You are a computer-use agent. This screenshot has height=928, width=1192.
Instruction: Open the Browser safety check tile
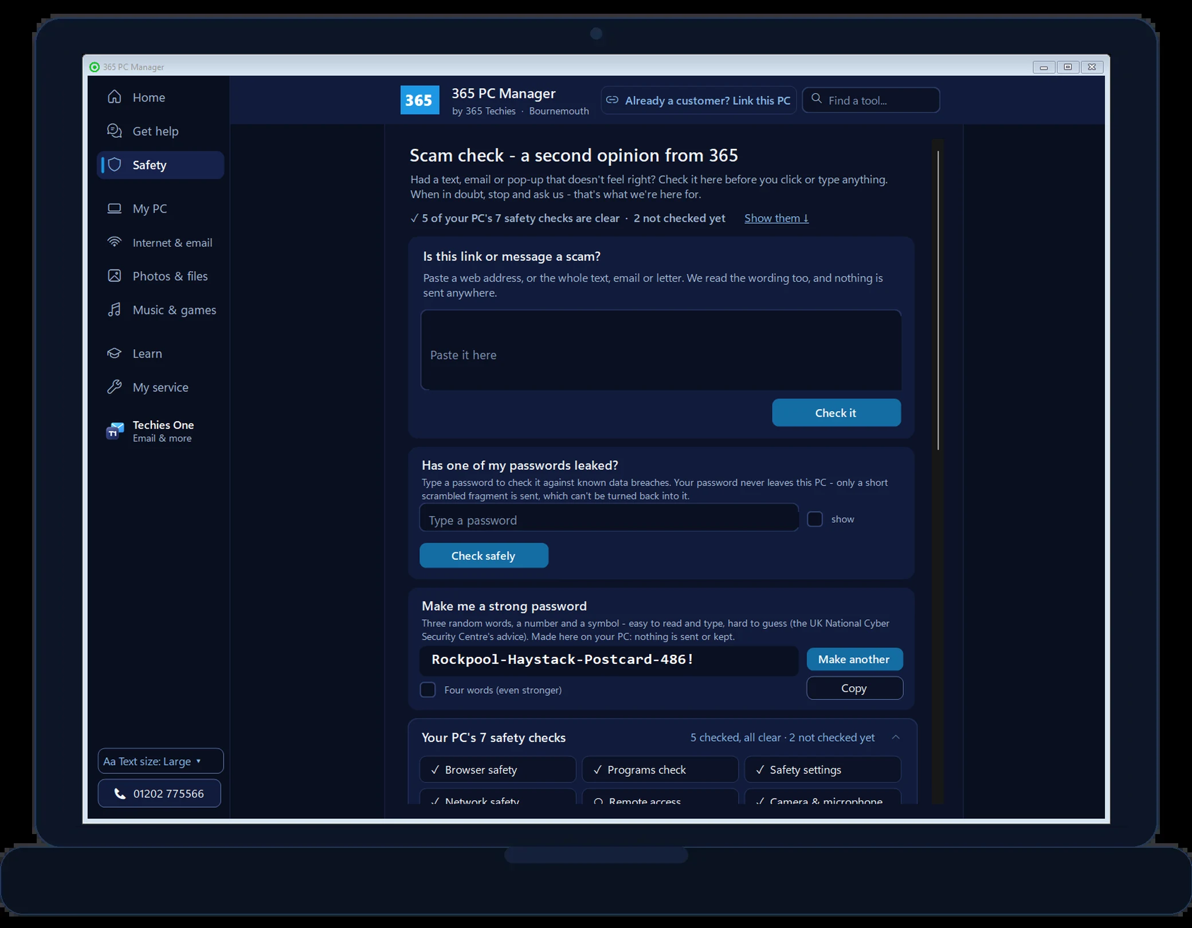[497, 769]
